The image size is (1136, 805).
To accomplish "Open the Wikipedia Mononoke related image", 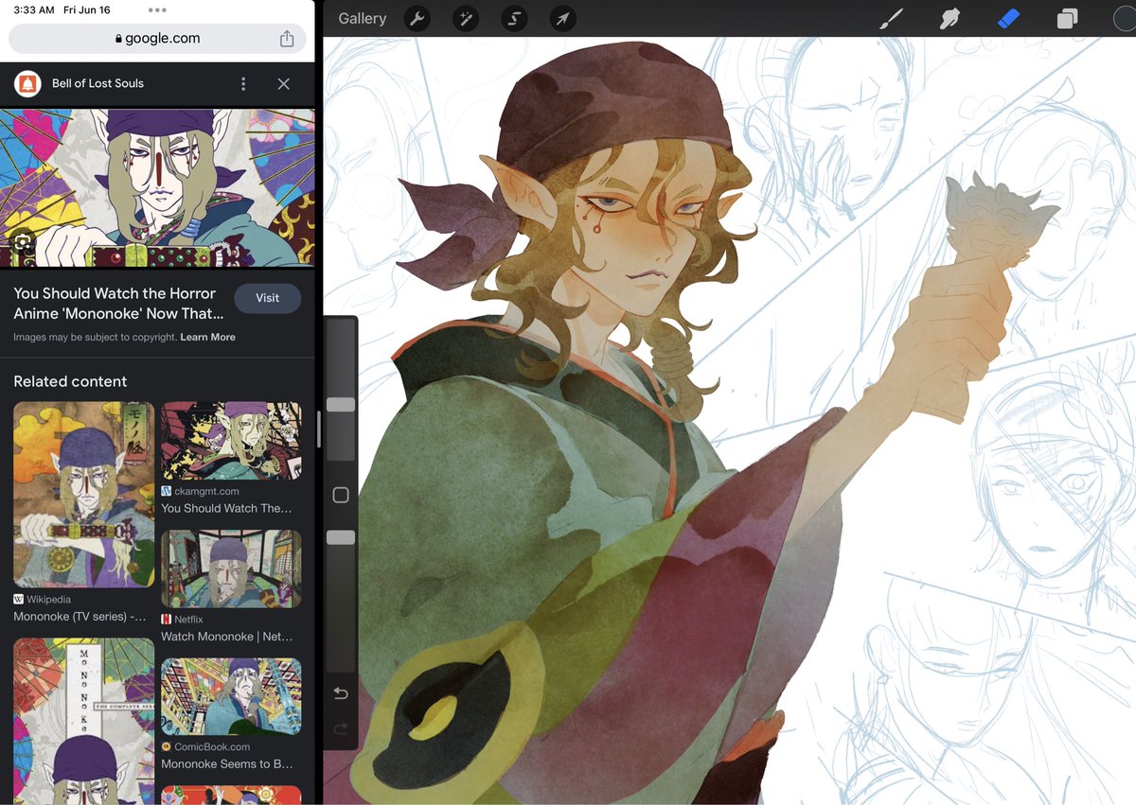I will (83, 495).
